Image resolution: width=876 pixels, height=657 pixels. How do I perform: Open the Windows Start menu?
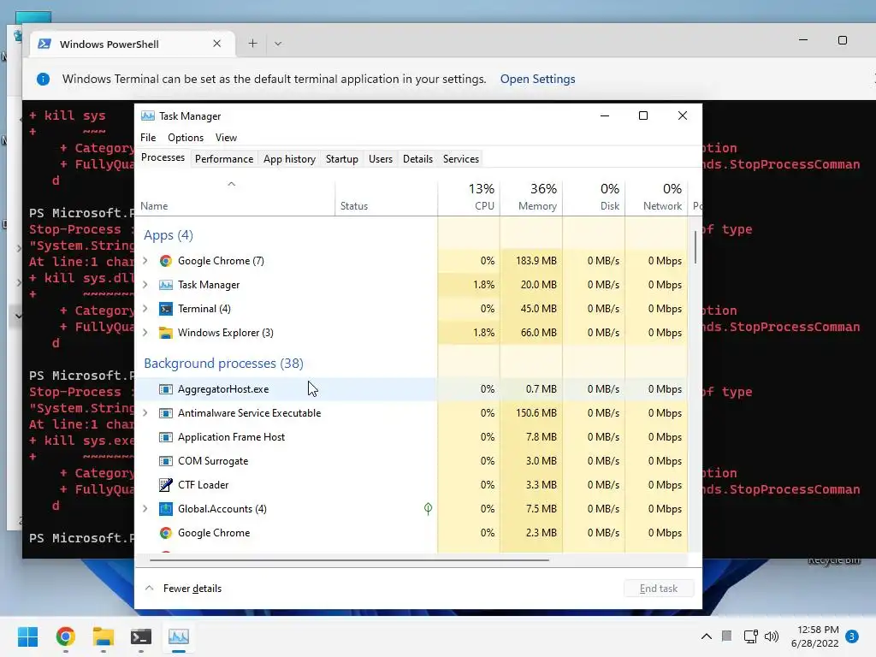(x=27, y=636)
